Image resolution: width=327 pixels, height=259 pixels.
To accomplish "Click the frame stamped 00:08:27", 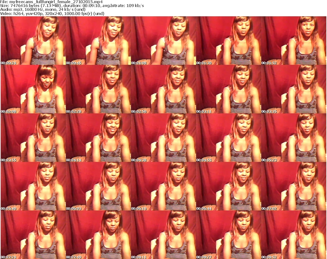I will (x=229, y=235).
